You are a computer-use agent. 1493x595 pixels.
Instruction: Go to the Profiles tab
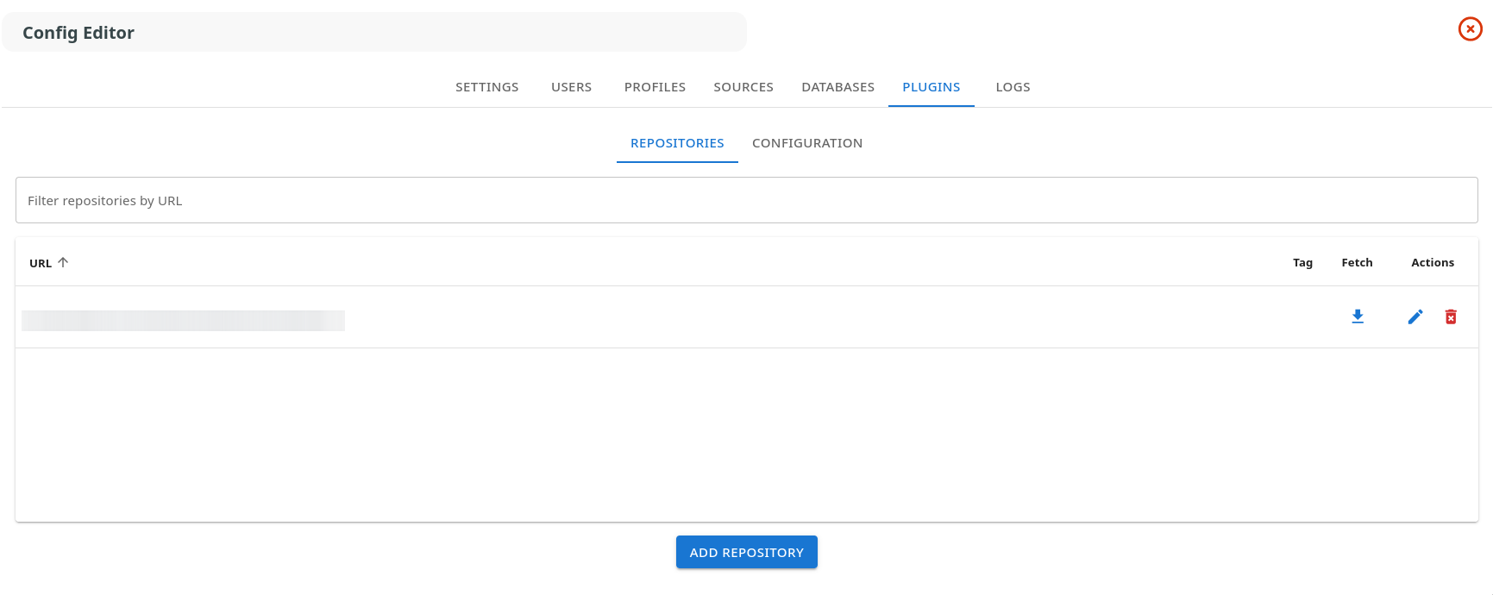tap(655, 87)
